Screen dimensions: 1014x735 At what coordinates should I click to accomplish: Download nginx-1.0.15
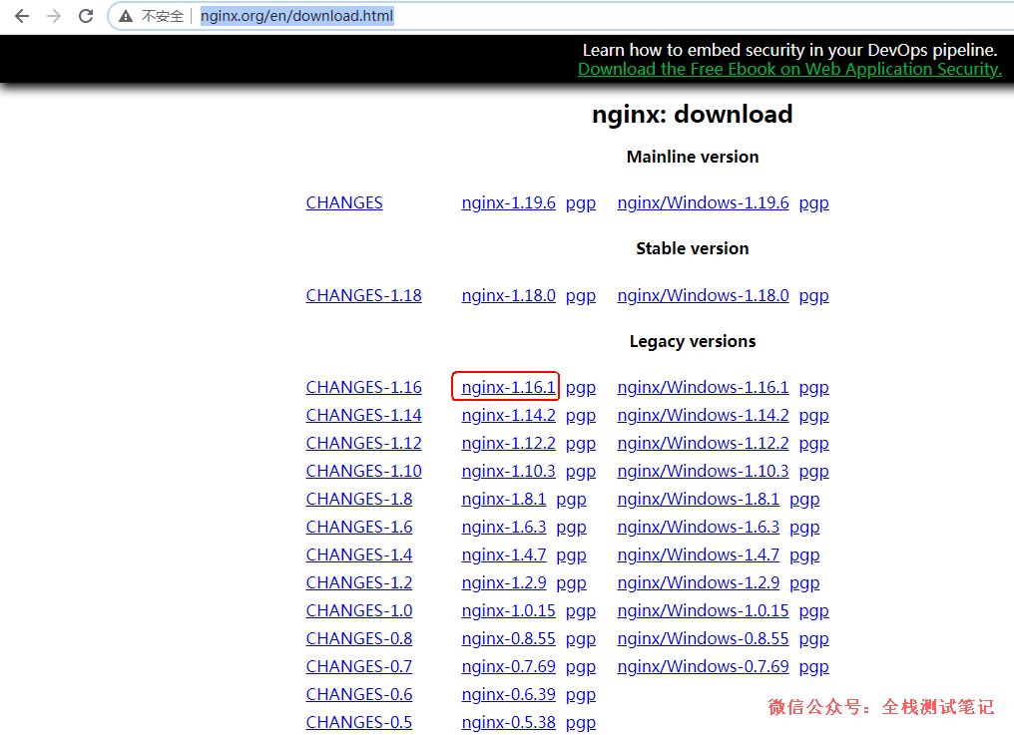pyautogui.click(x=508, y=610)
